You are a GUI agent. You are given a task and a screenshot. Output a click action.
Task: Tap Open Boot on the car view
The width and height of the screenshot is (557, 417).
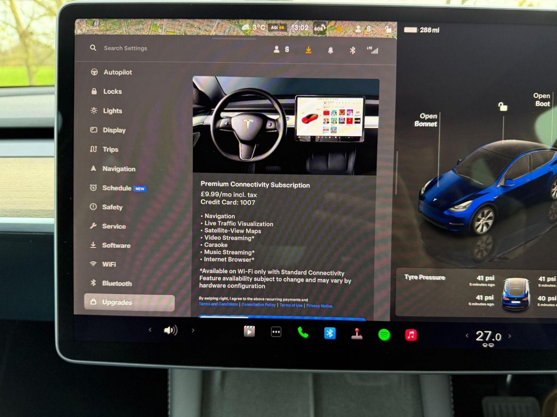(x=542, y=100)
